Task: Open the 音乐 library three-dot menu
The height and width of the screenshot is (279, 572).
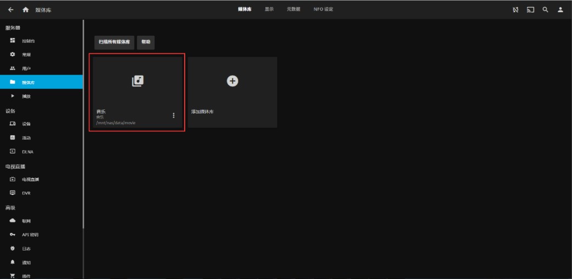Action: click(x=174, y=115)
